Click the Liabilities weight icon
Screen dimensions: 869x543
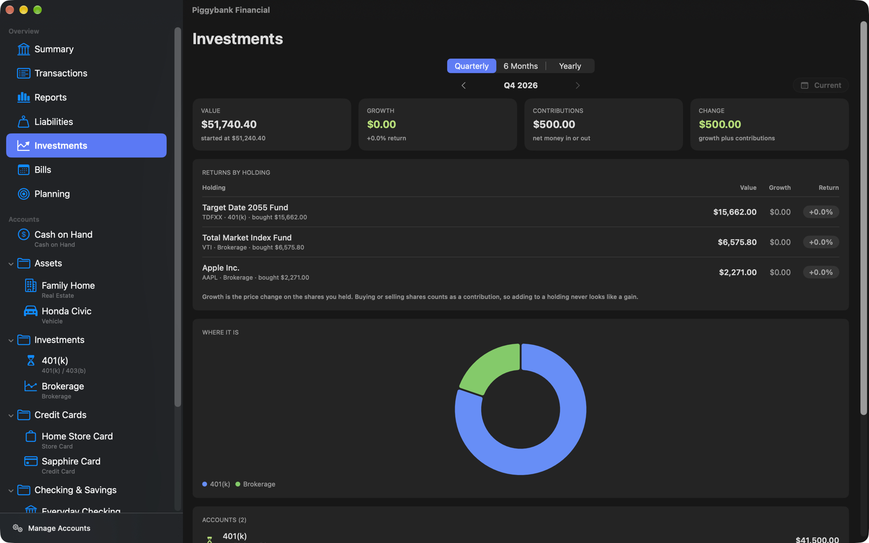[x=23, y=122]
